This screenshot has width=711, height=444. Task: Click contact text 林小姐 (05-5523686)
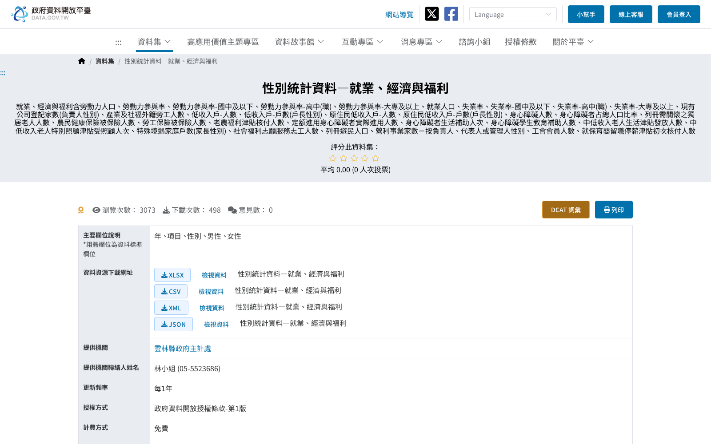click(x=187, y=369)
